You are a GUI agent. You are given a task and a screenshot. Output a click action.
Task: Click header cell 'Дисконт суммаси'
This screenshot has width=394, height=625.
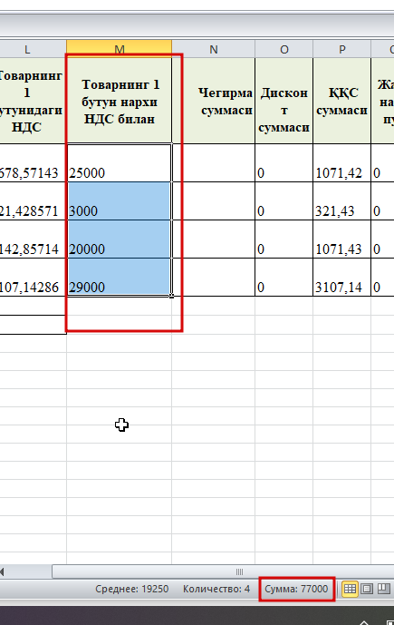(x=283, y=102)
